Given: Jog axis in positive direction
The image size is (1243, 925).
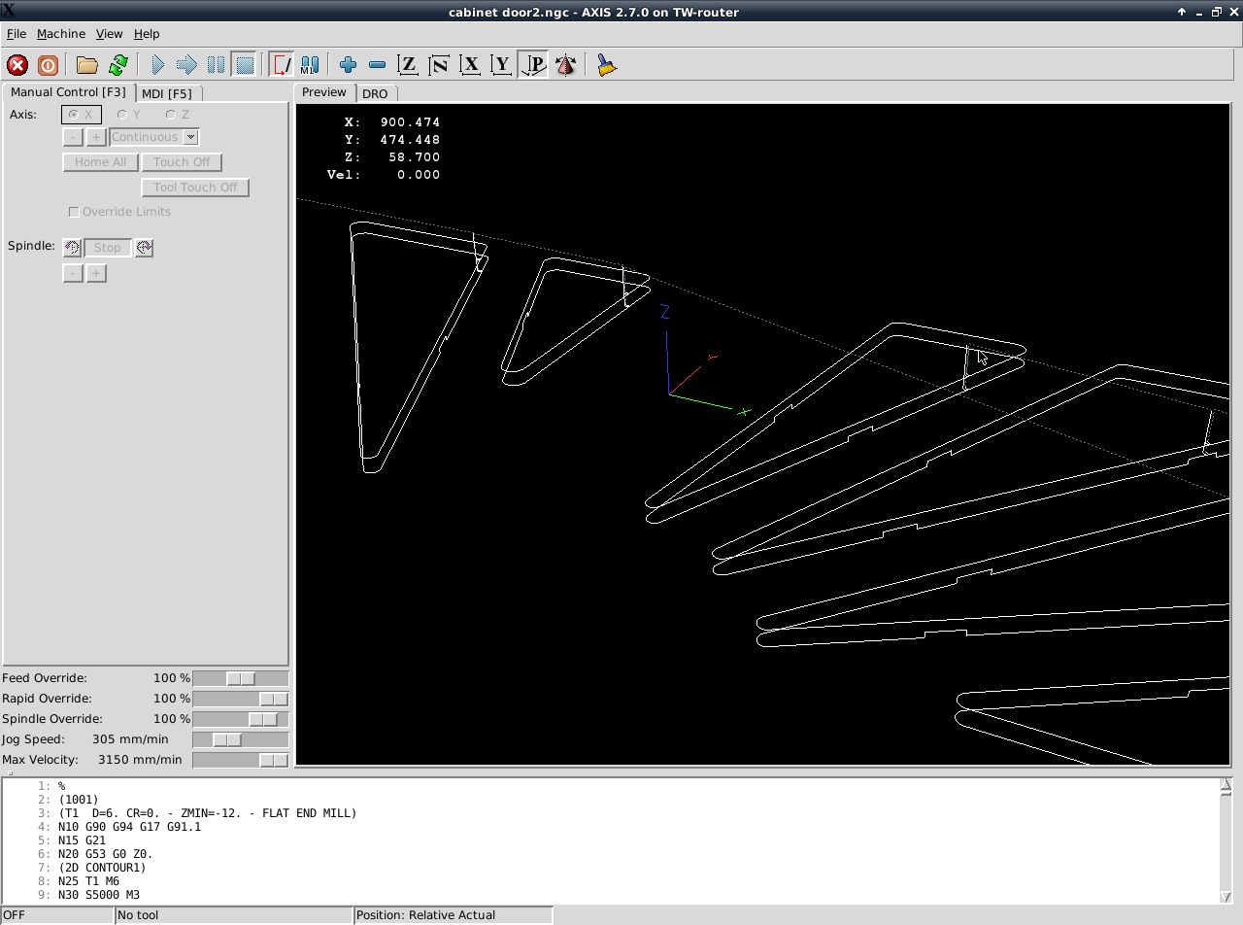Looking at the screenshot, I should point(96,137).
